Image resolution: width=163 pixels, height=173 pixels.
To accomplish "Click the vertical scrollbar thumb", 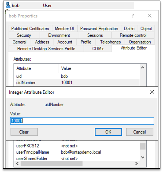I will (143, 146).
